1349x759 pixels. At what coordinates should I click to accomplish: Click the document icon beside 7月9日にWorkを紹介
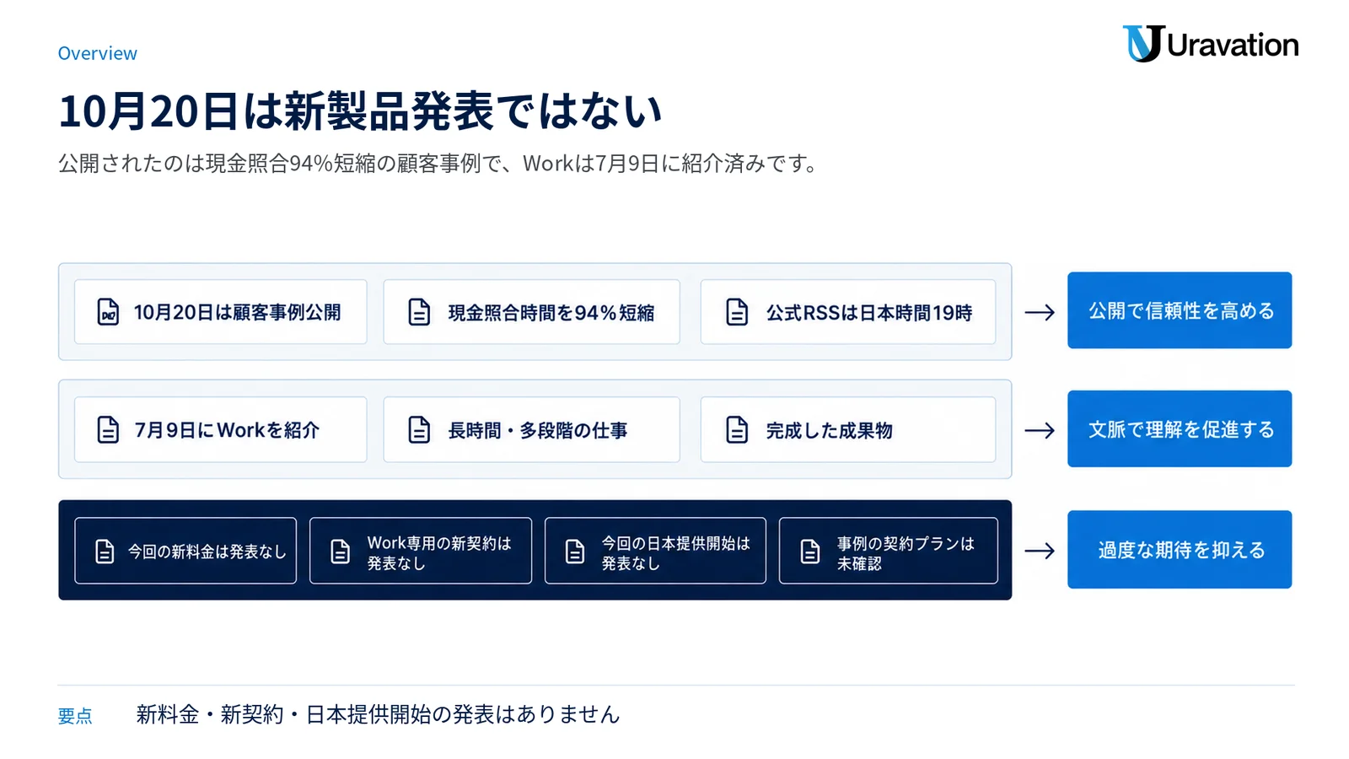(108, 430)
